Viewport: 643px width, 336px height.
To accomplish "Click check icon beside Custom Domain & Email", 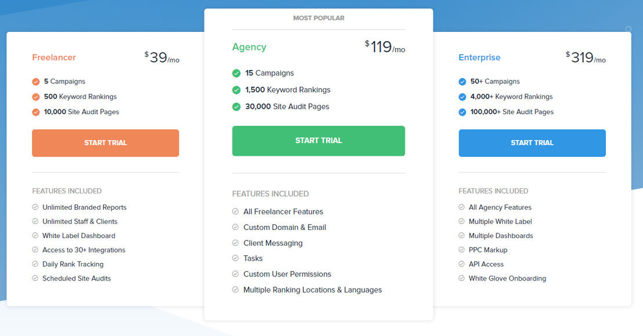I will click(236, 227).
